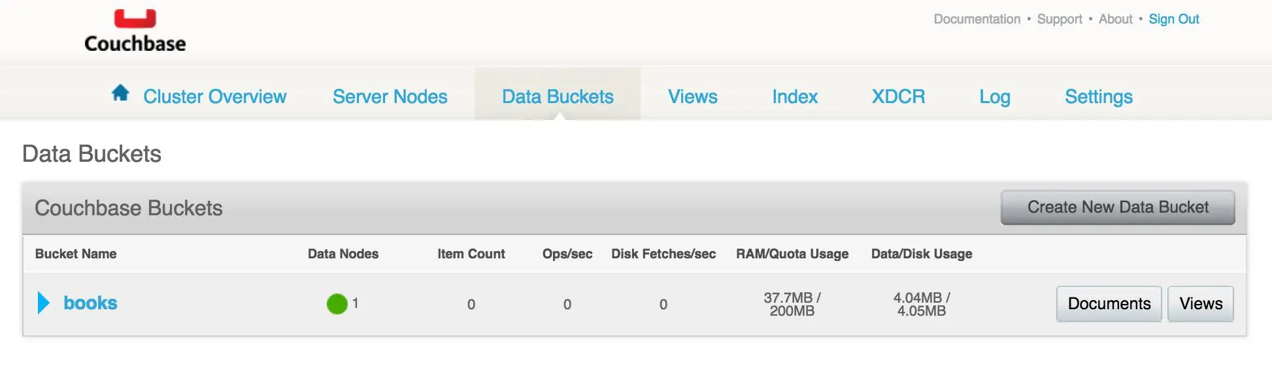Click Create New Data Bucket button
This screenshot has width=1272, height=381.
coord(1118,207)
